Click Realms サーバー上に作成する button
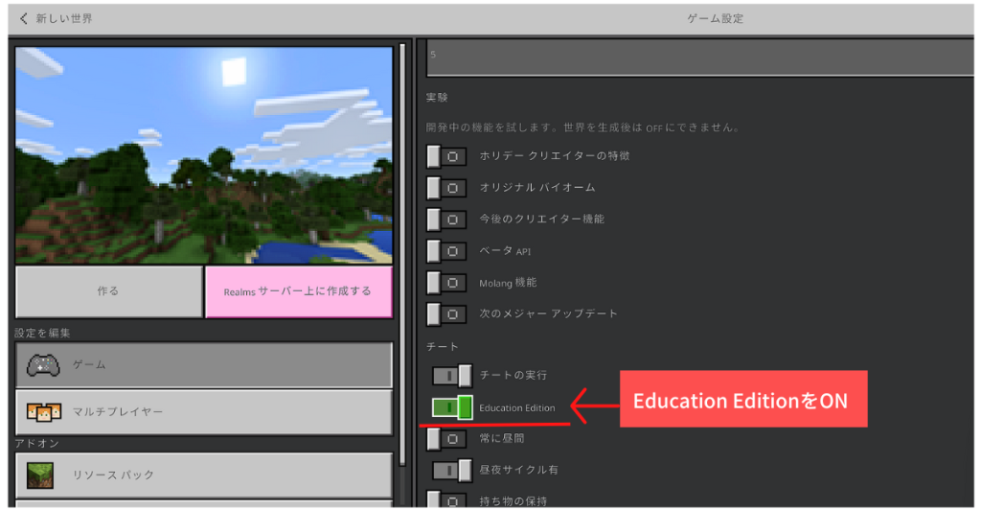This screenshot has height=510, width=981. tap(298, 291)
